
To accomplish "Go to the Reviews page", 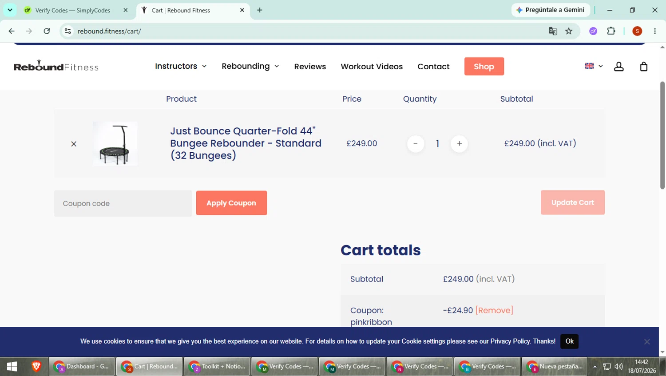I will [310, 67].
